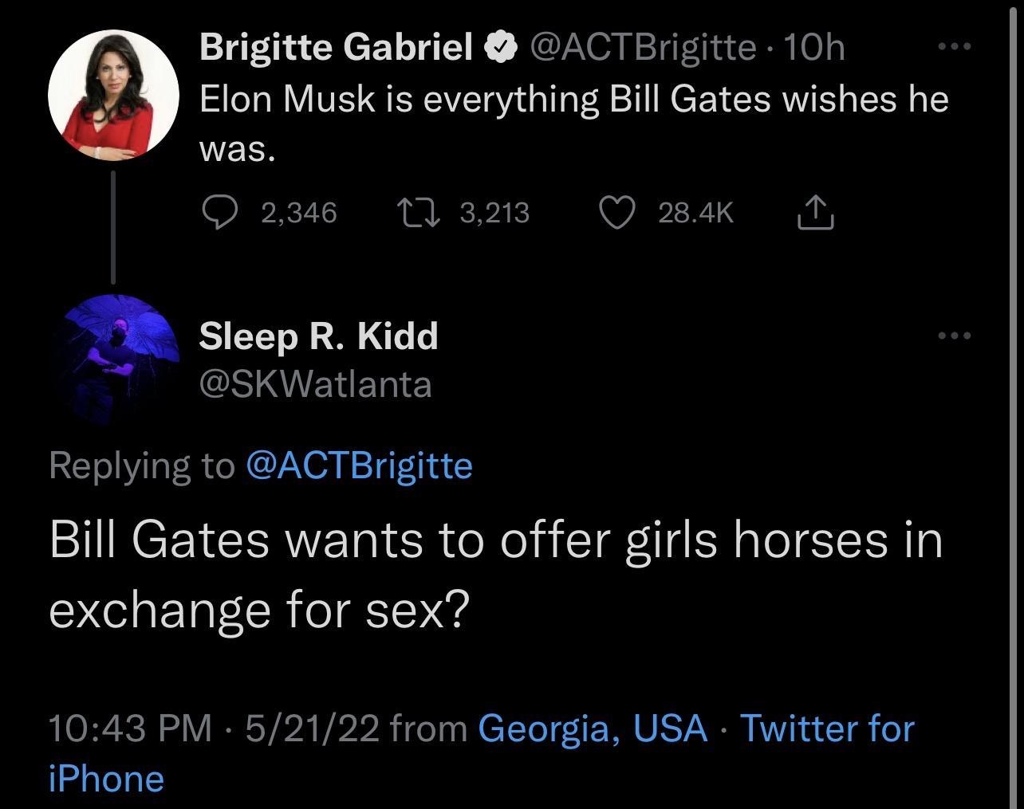This screenshot has height=809, width=1024.
Task: Click the retweet icon showing 3,213
Action: pos(418,212)
